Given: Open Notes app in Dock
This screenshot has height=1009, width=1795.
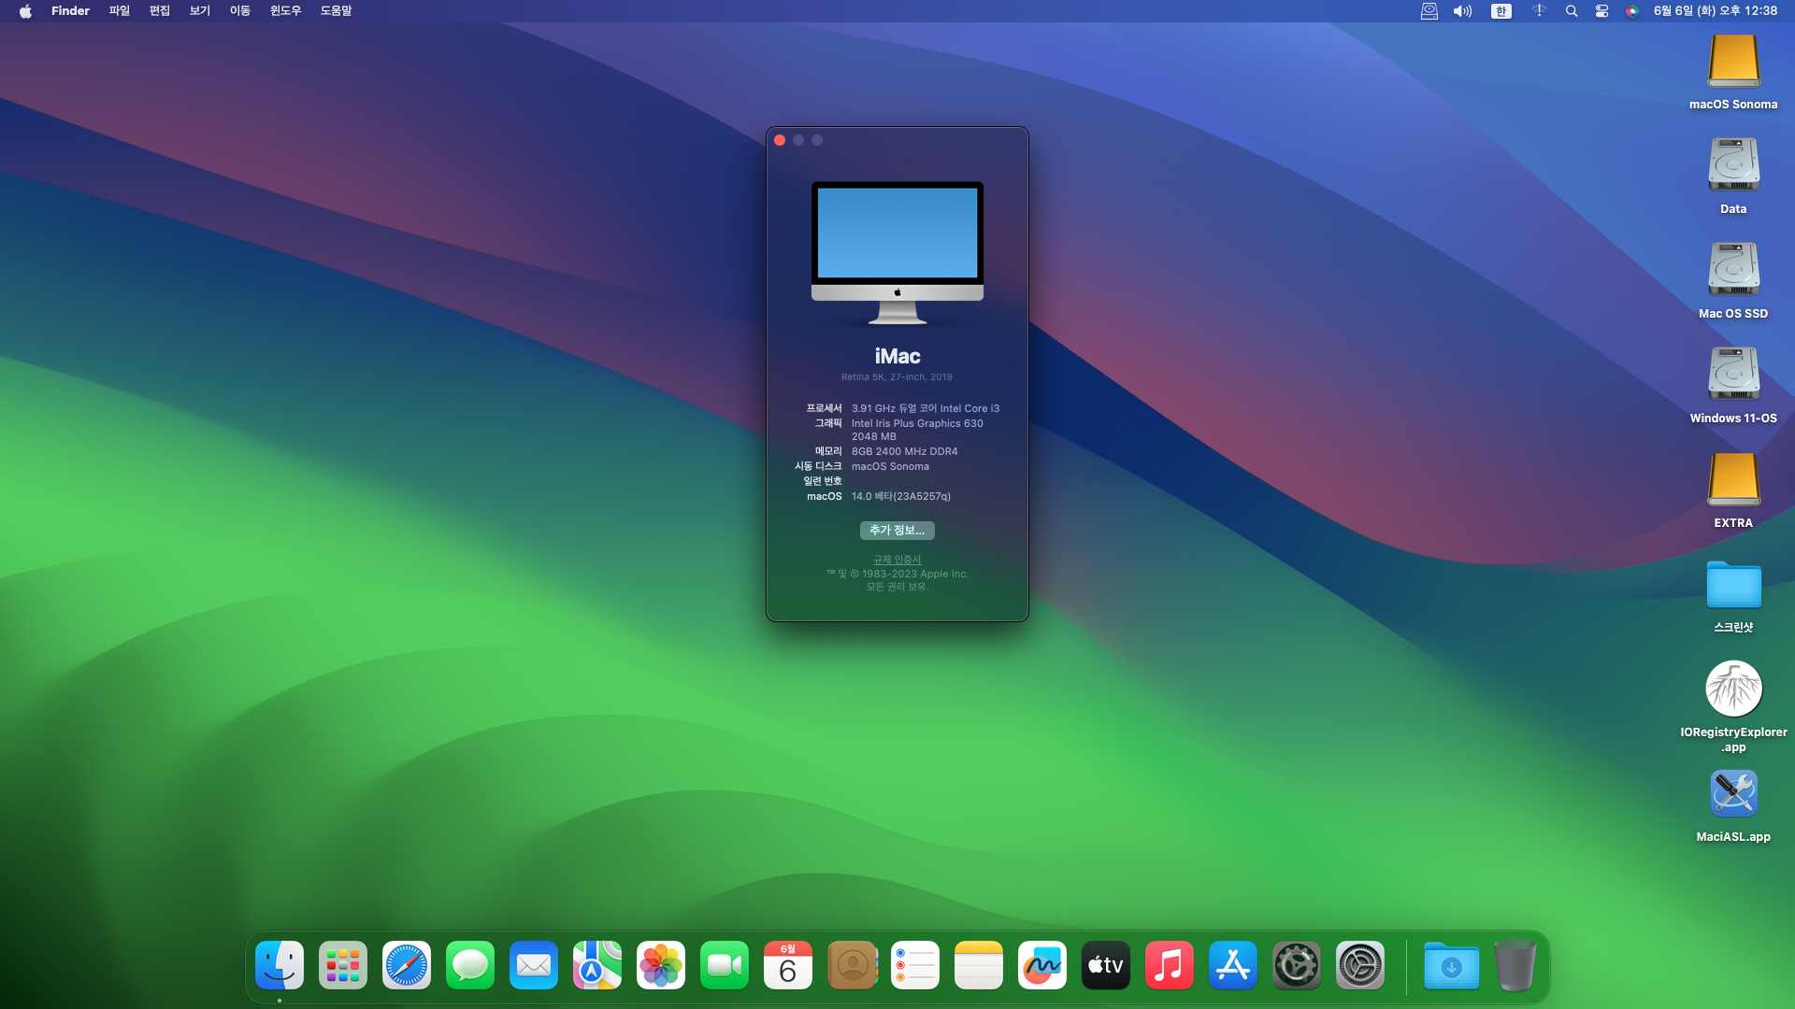Looking at the screenshot, I should (979, 965).
